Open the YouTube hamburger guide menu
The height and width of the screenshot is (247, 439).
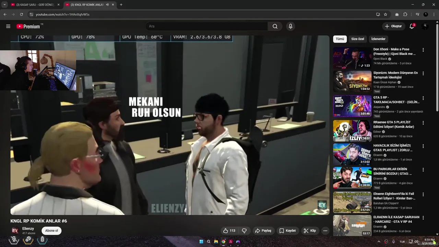click(x=8, y=26)
